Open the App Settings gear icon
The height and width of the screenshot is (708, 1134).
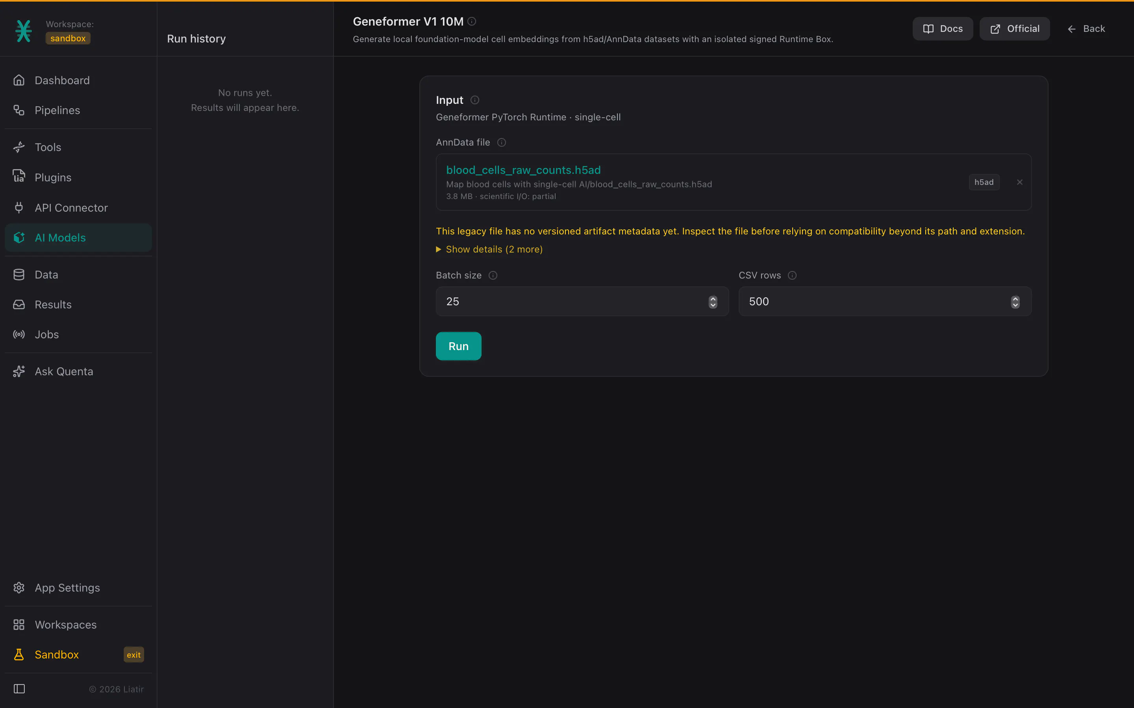(19, 588)
